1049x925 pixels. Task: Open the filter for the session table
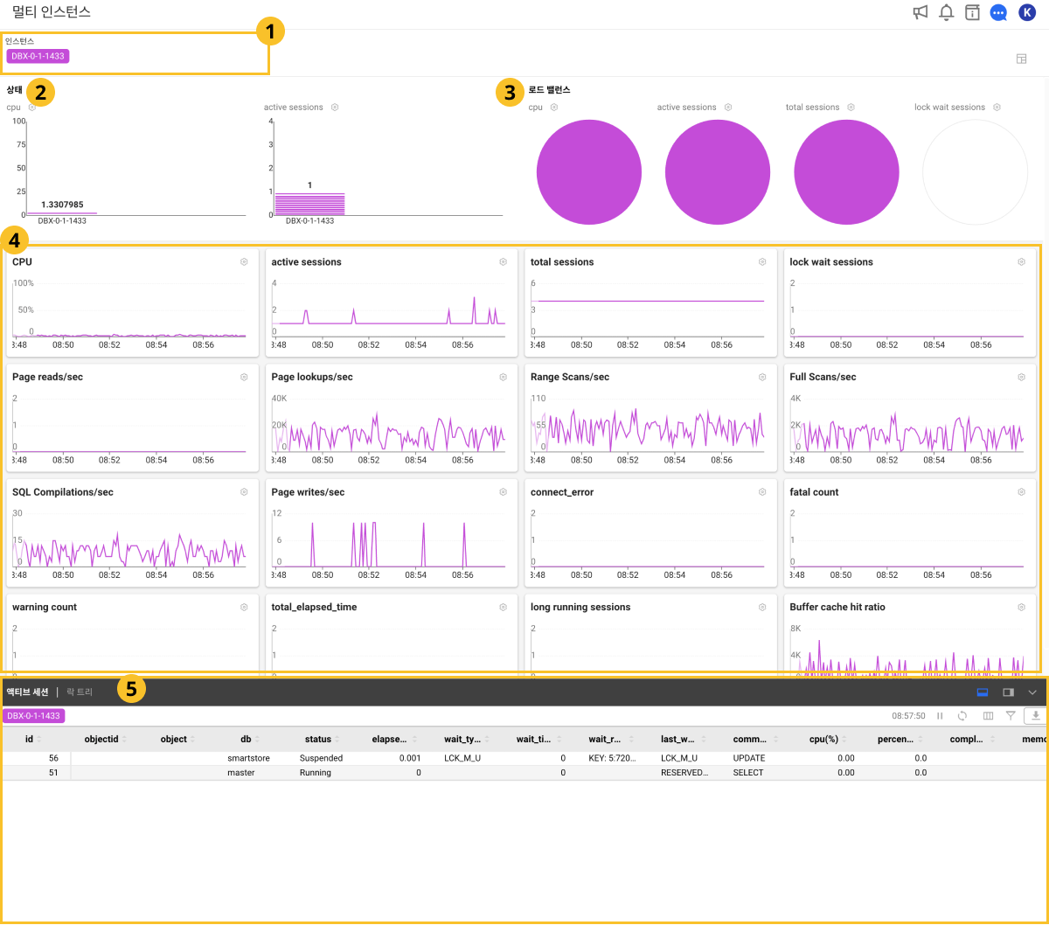[1011, 715]
